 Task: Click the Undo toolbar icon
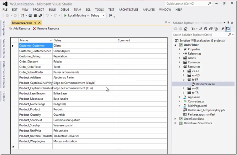pyautogui.click(x=47, y=16)
